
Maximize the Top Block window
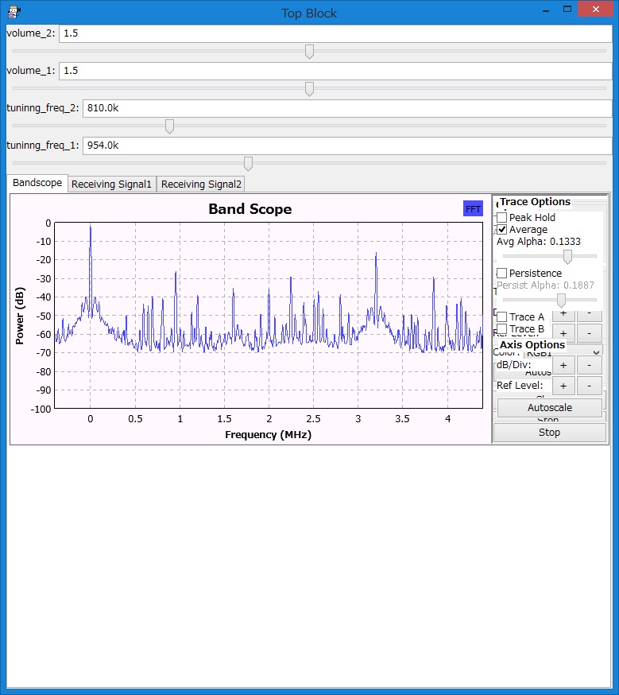[x=567, y=10]
